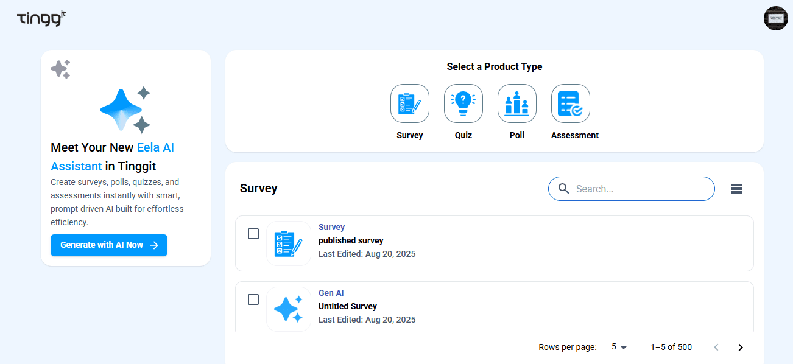Select the Assessment product type icon
The image size is (793, 364).
(570, 103)
